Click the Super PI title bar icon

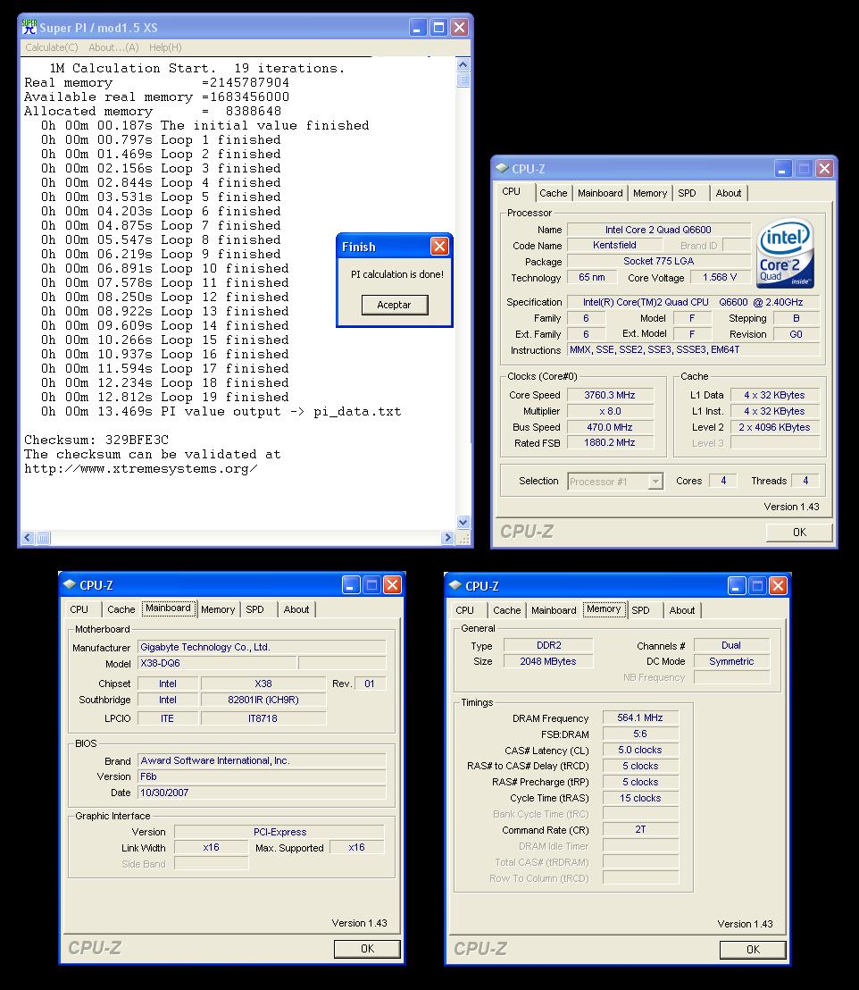[x=29, y=27]
